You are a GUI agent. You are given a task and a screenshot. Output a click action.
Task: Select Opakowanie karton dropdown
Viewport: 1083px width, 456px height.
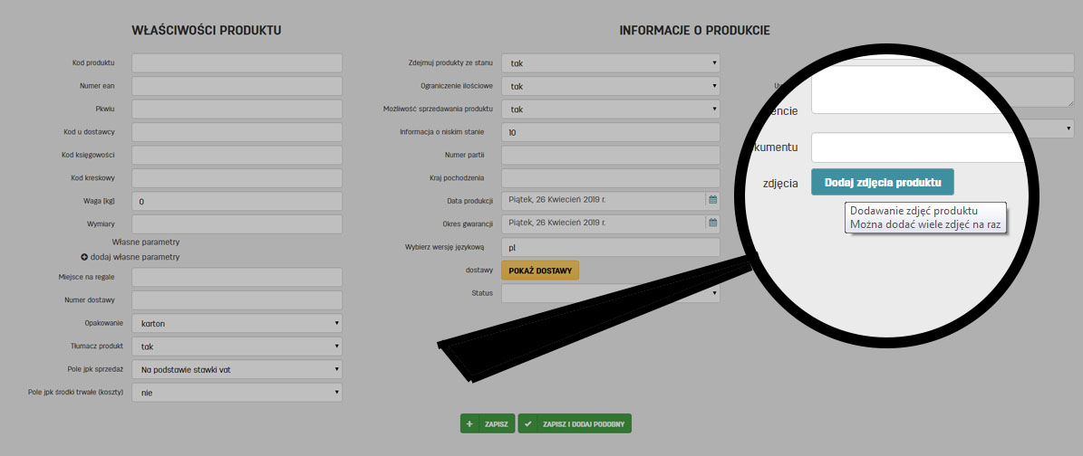[237, 323]
